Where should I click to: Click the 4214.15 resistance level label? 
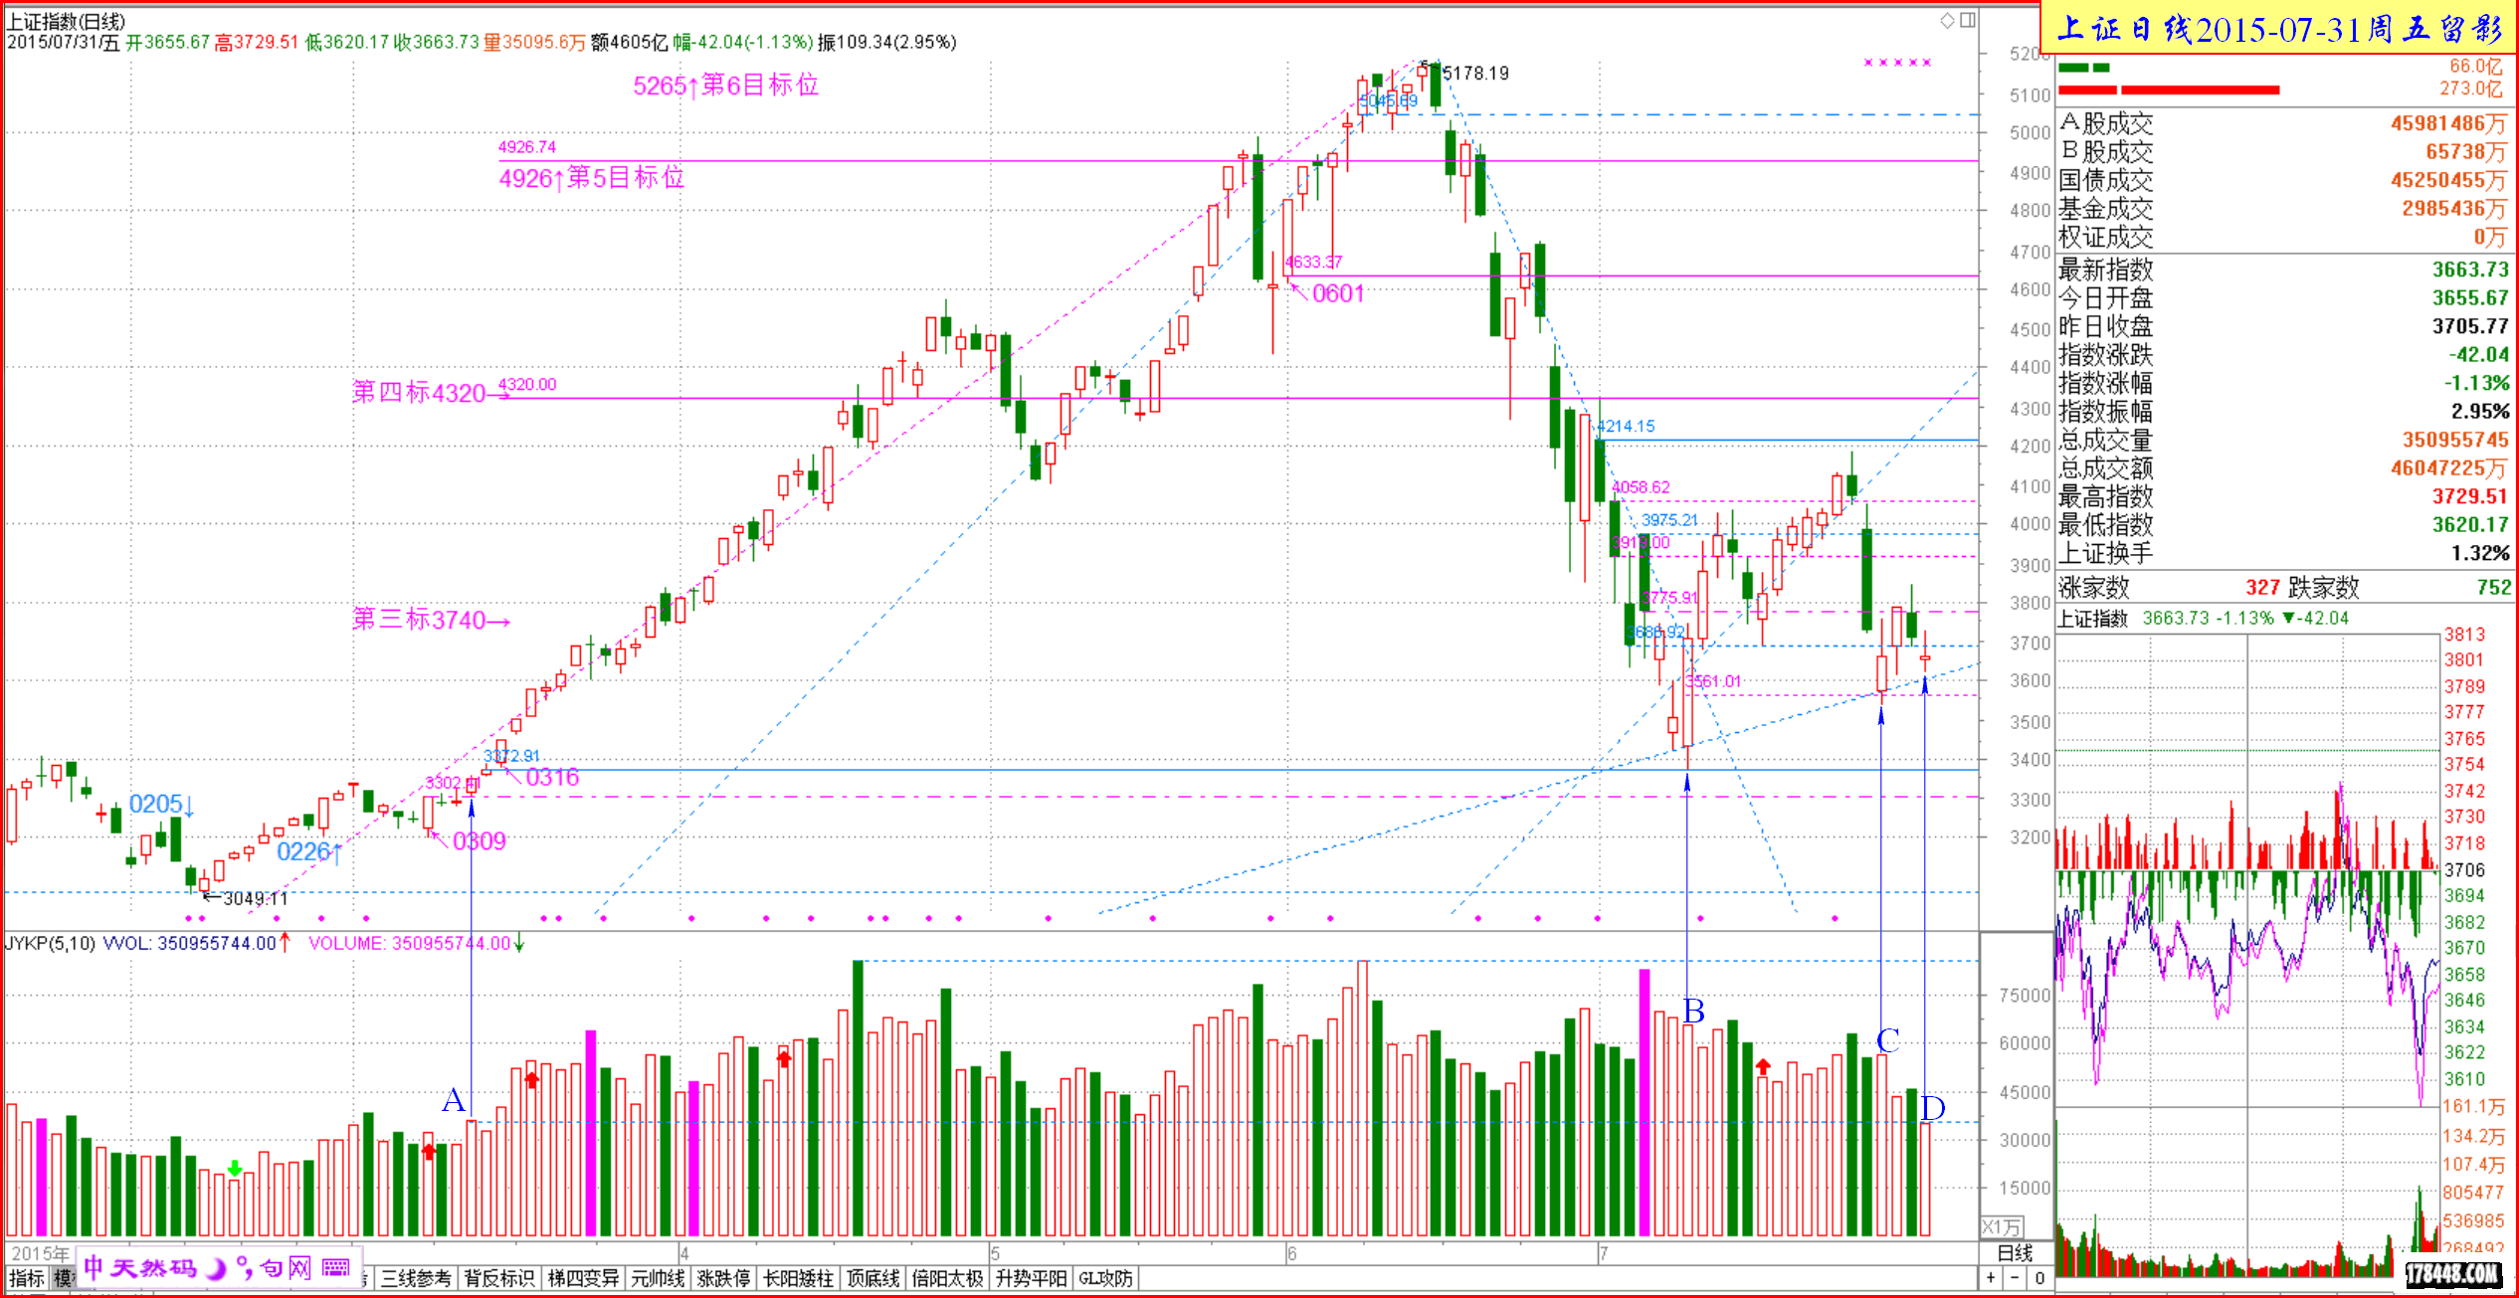tap(1626, 427)
